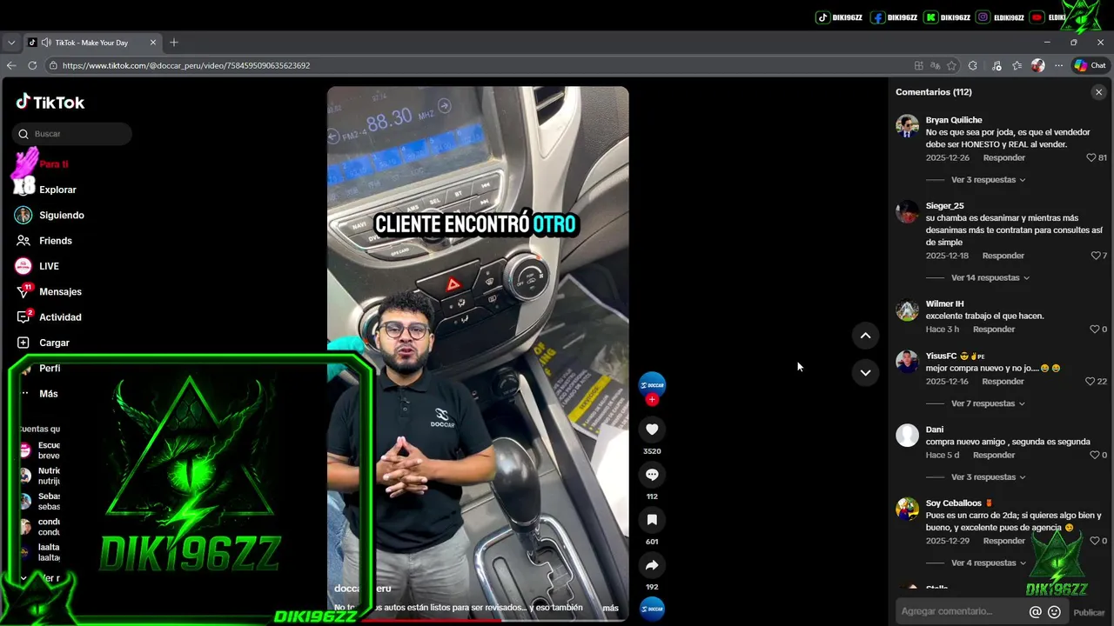
Task: Open Friends from the sidebar icon
Action: 23,241
